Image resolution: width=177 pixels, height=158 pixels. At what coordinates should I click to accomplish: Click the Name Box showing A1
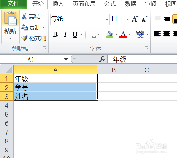[31, 59]
